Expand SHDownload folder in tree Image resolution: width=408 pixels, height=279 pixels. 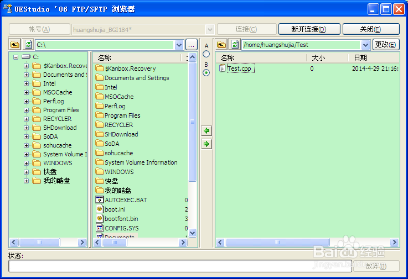click(26, 128)
